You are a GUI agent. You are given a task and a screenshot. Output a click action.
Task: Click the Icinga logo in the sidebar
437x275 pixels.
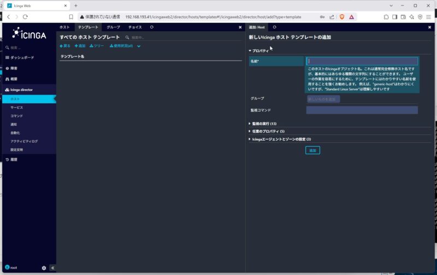point(29,33)
